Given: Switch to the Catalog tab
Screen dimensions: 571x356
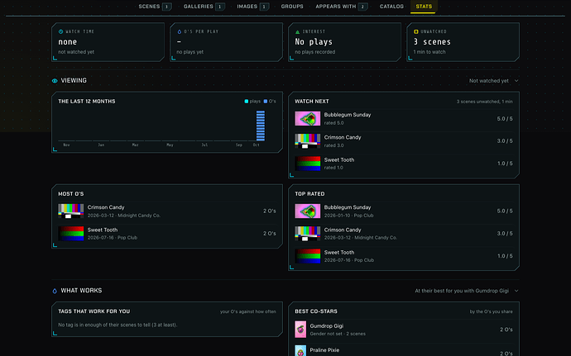Looking at the screenshot, I should 391,7.
